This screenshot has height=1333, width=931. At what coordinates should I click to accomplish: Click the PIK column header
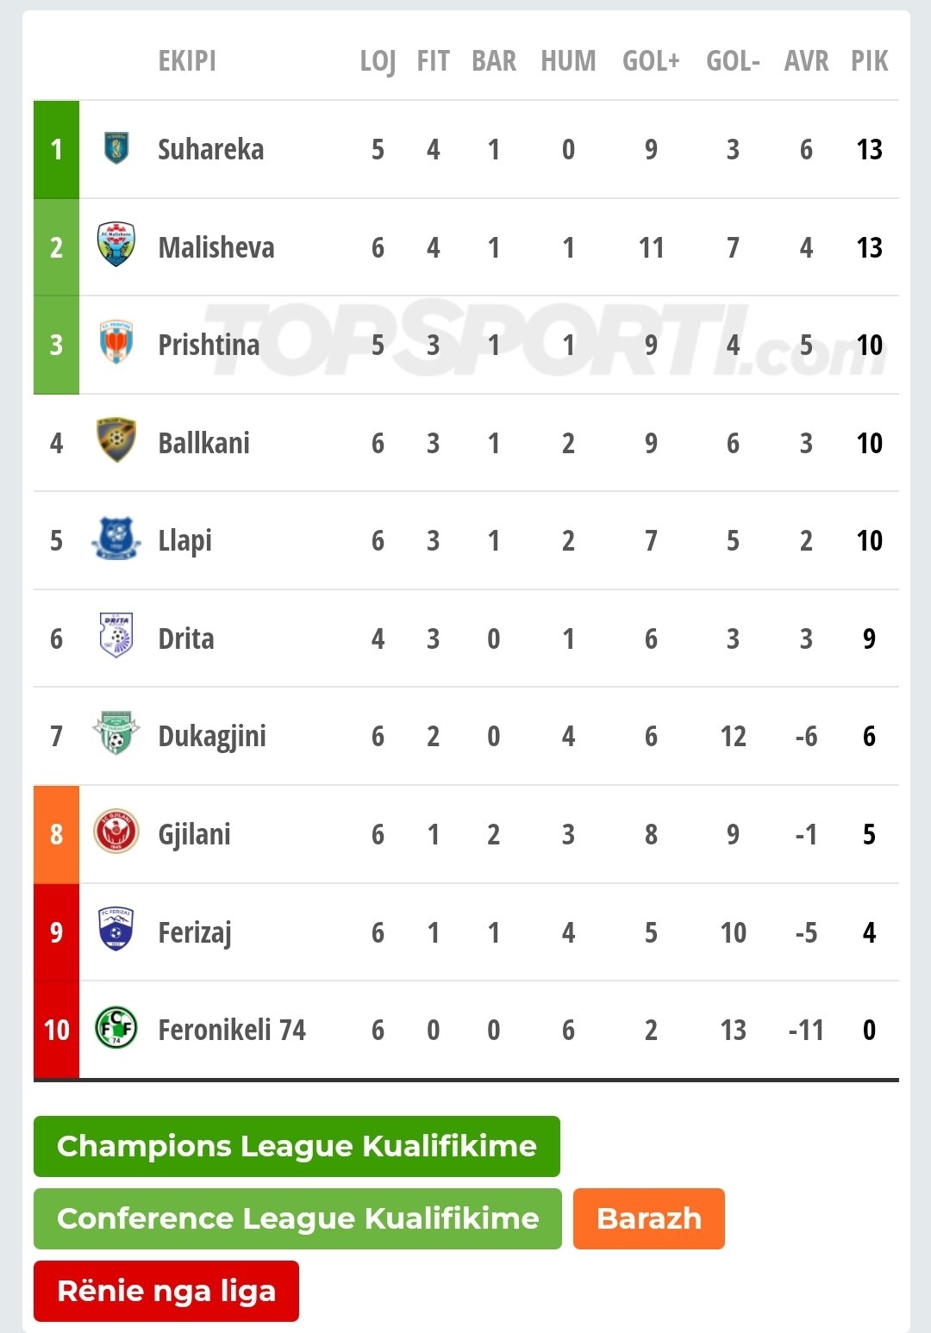[869, 61]
